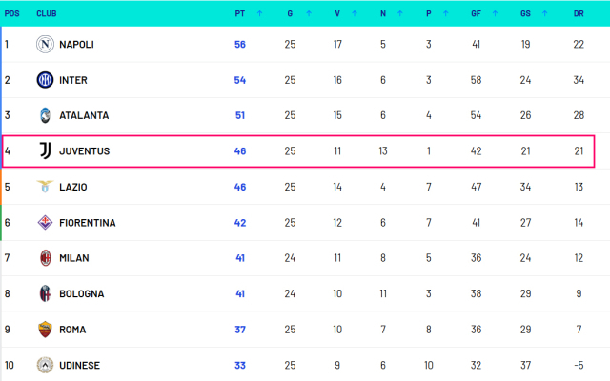Click the POS column header
The height and width of the screenshot is (381, 610).
coord(11,13)
